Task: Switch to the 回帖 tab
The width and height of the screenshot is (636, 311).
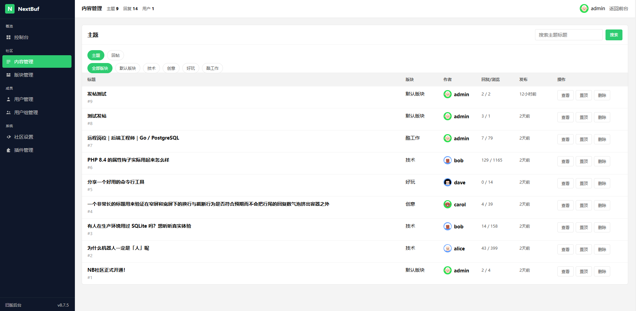Action: pyautogui.click(x=116, y=55)
